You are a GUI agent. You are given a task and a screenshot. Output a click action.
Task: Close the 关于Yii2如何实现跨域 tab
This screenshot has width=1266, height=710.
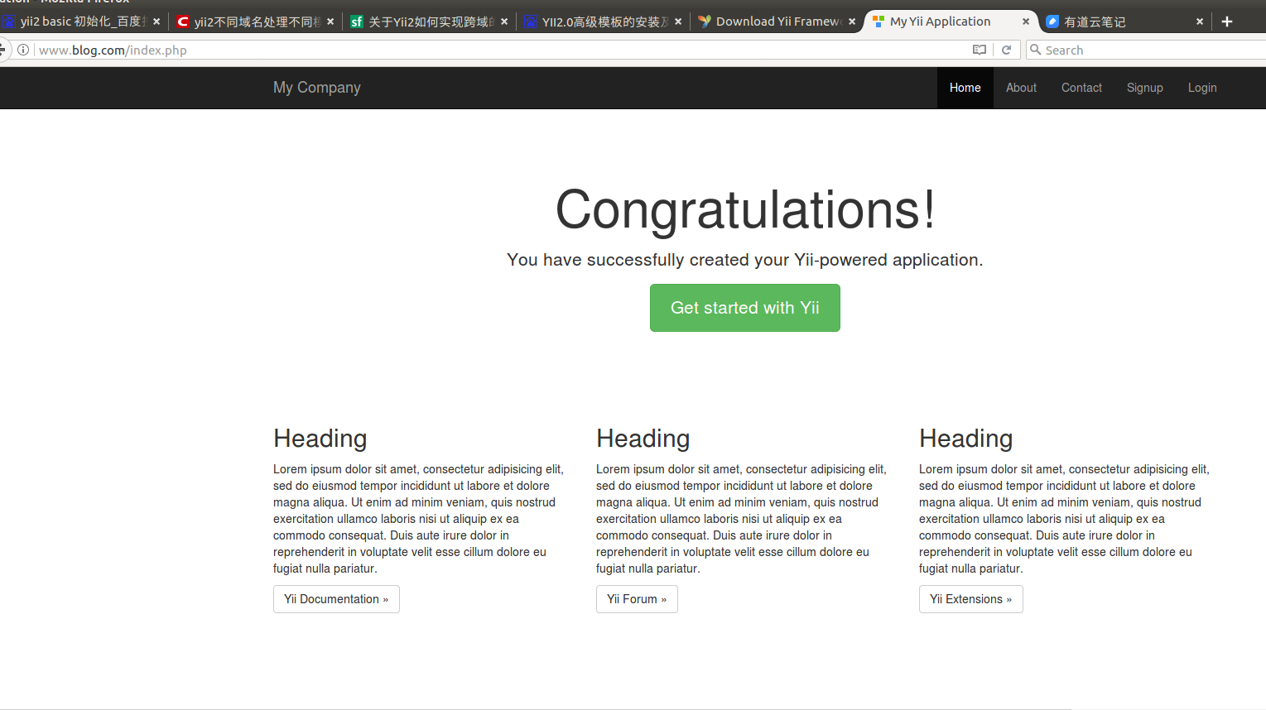tap(504, 22)
